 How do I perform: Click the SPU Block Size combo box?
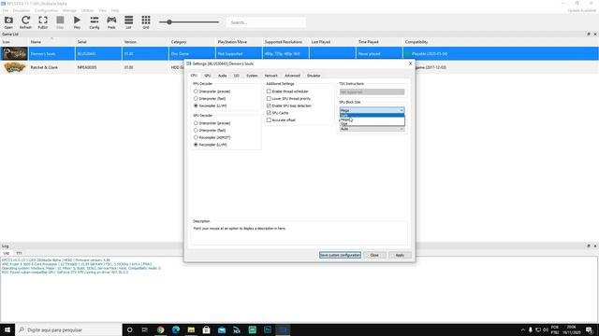[372, 110]
